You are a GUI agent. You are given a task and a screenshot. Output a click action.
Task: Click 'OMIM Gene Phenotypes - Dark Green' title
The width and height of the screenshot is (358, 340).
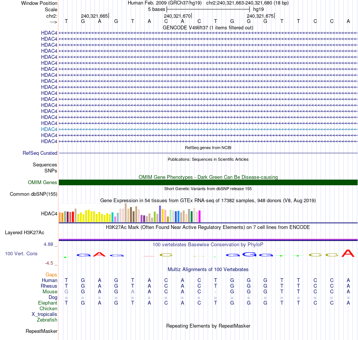click(x=208, y=177)
